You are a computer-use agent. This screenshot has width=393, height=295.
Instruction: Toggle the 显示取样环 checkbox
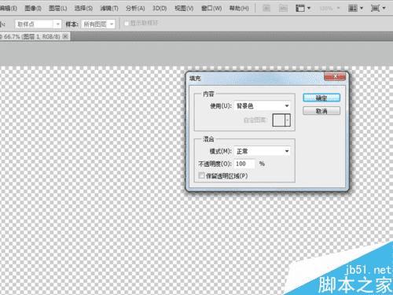click(x=127, y=24)
